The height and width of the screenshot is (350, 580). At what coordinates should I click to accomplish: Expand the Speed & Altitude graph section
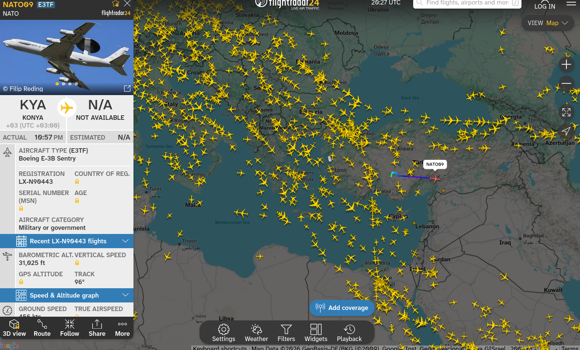67,295
